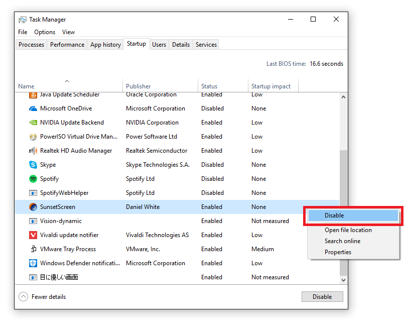
Task: Select the Vivaldi update notifier name
Action: (69, 235)
